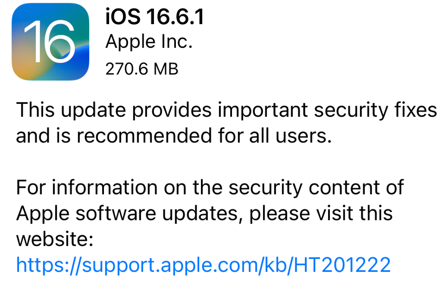
Task: Click the line For information on the security
Action: pyautogui.click(x=210, y=187)
